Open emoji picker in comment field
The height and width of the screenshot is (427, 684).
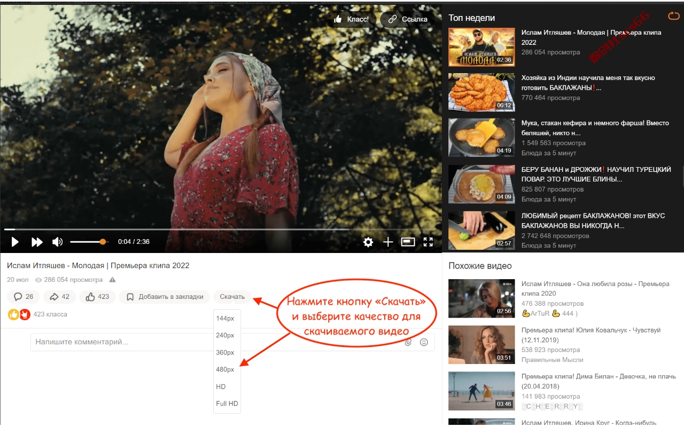tap(424, 343)
